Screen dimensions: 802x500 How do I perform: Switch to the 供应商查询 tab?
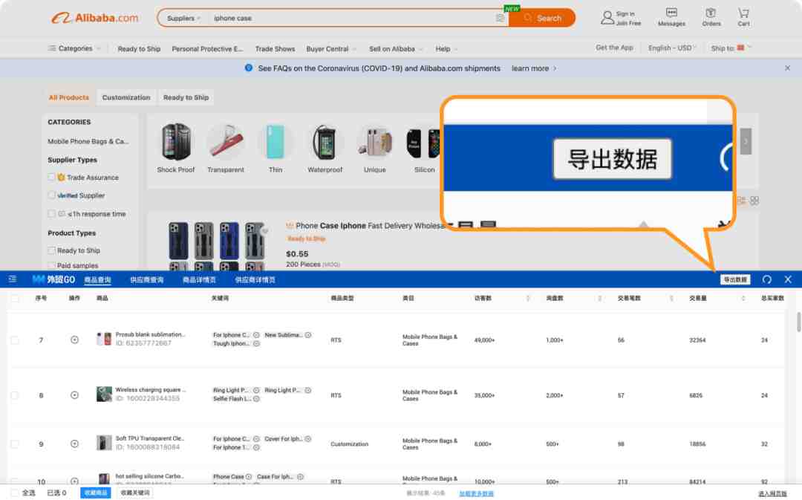coord(147,280)
